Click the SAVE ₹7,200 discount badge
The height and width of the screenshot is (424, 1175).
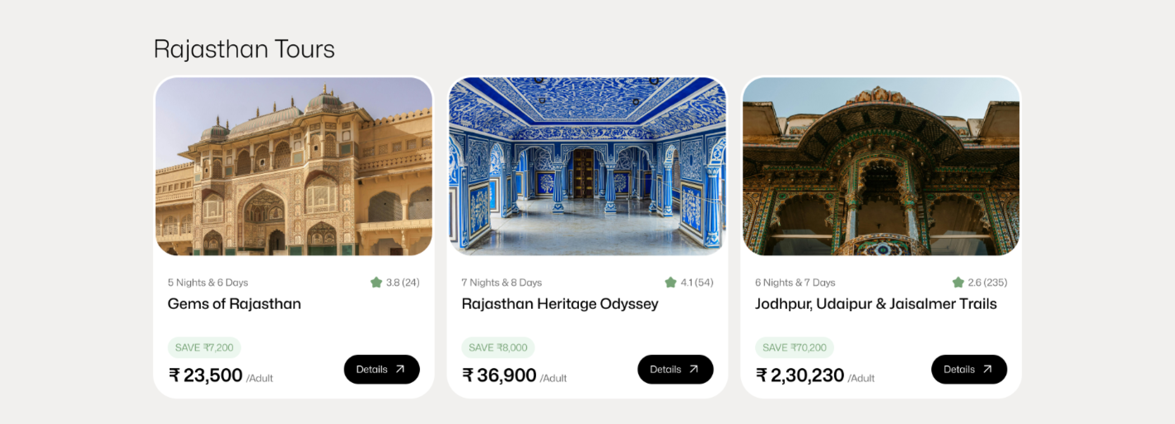204,348
